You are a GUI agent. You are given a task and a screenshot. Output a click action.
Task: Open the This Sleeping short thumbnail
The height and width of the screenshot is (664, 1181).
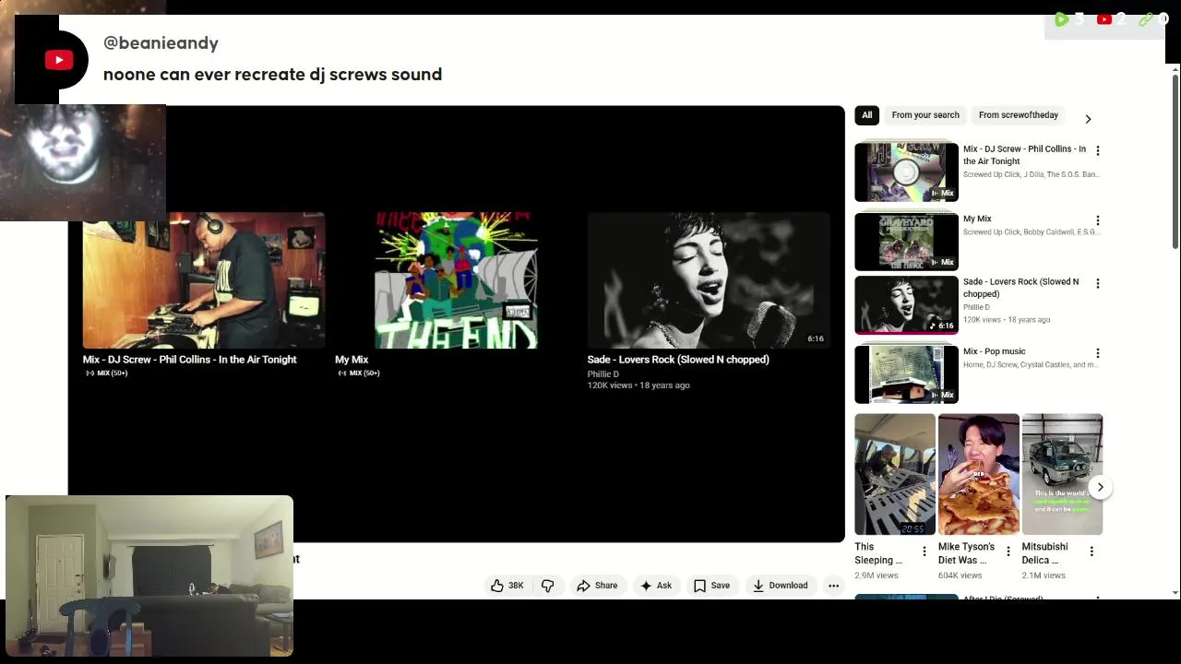(895, 474)
